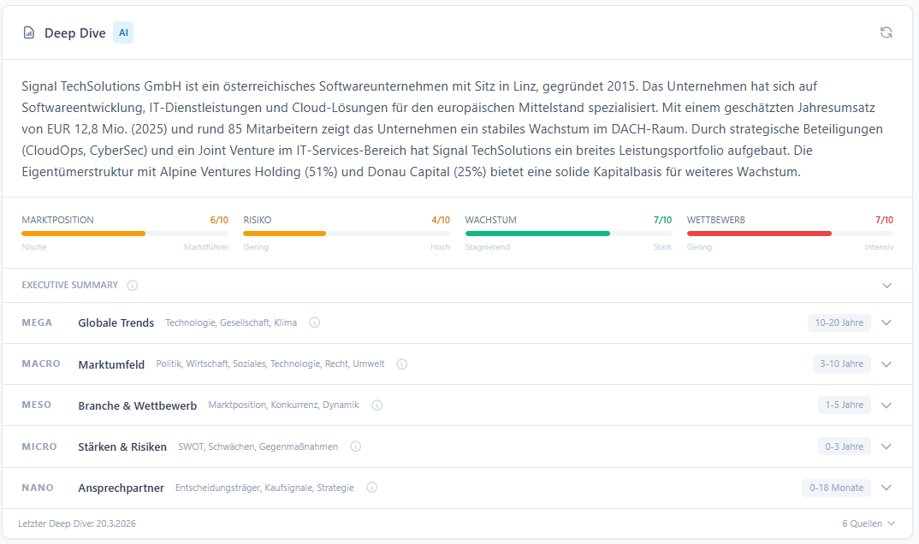This screenshot has height=544, width=919.
Task: Click the info icon next to Marktumfeld
Action: [x=402, y=364]
